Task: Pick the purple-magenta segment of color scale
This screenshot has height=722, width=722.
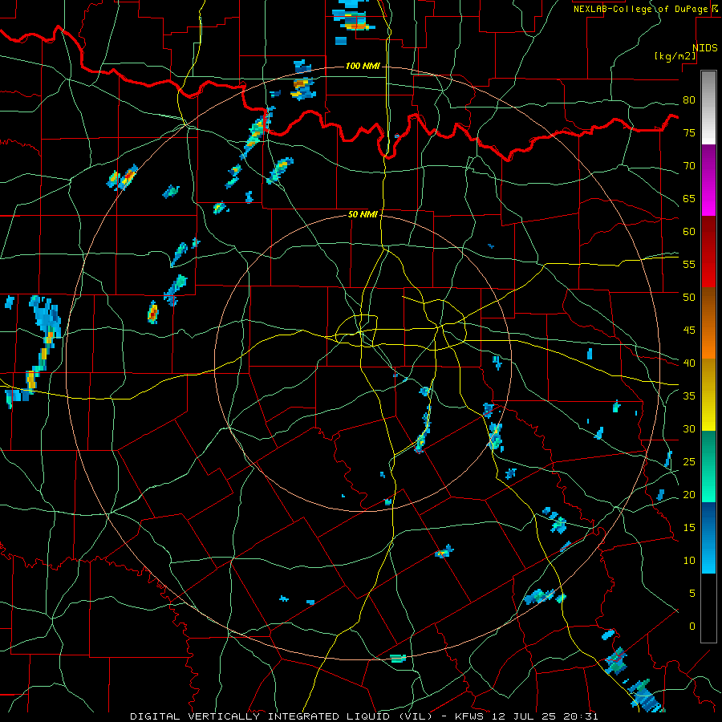Action: click(708, 180)
